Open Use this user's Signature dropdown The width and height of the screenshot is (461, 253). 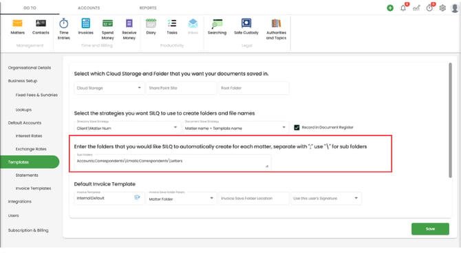coord(326,199)
